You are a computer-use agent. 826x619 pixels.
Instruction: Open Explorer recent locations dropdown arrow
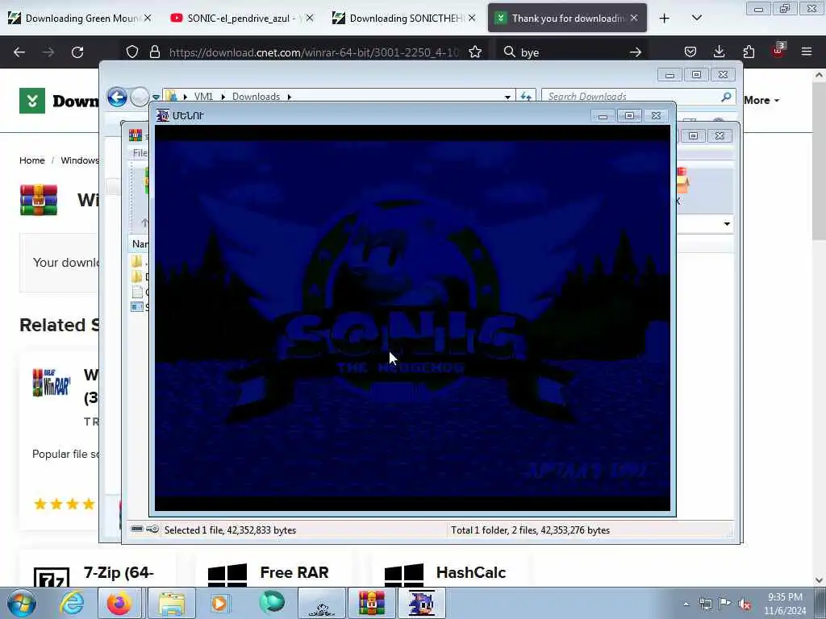pyautogui.click(x=156, y=98)
